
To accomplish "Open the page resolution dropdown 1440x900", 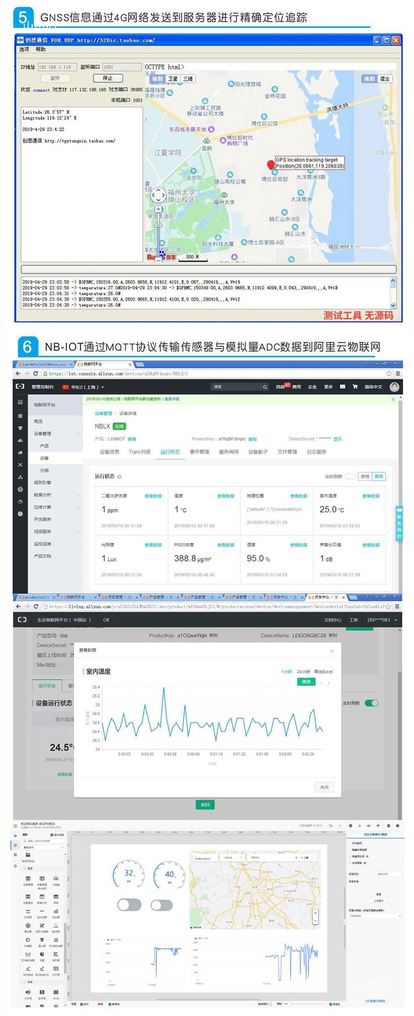I will coord(375,915).
